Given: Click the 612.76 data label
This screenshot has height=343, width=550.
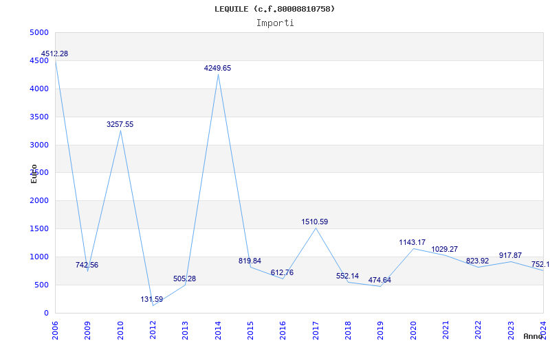Looking at the screenshot, I should click(x=282, y=272).
